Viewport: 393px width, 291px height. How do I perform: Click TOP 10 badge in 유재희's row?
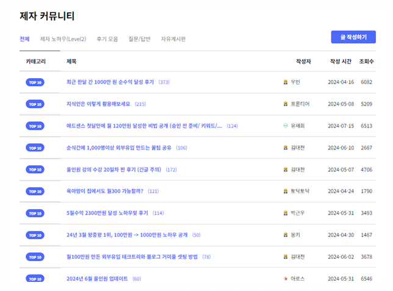point(35,126)
